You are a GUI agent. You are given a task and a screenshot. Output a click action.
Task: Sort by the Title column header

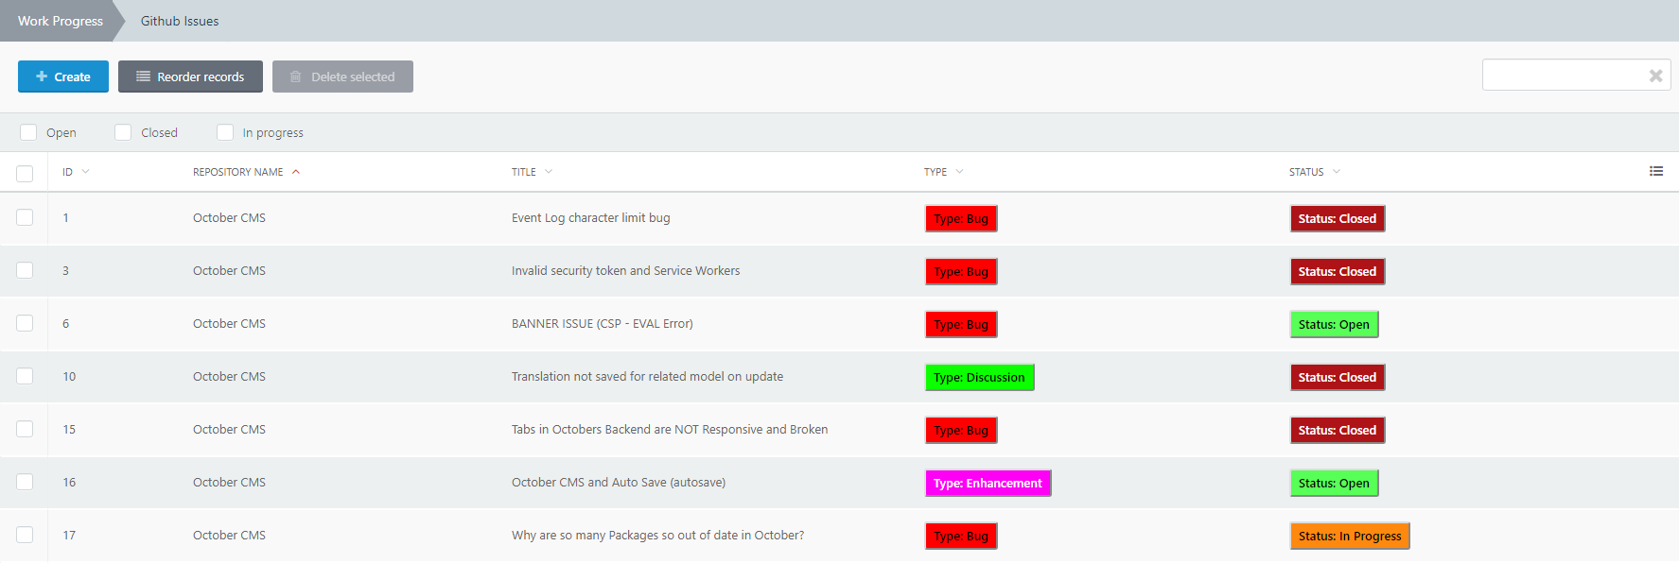pyautogui.click(x=532, y=172)
